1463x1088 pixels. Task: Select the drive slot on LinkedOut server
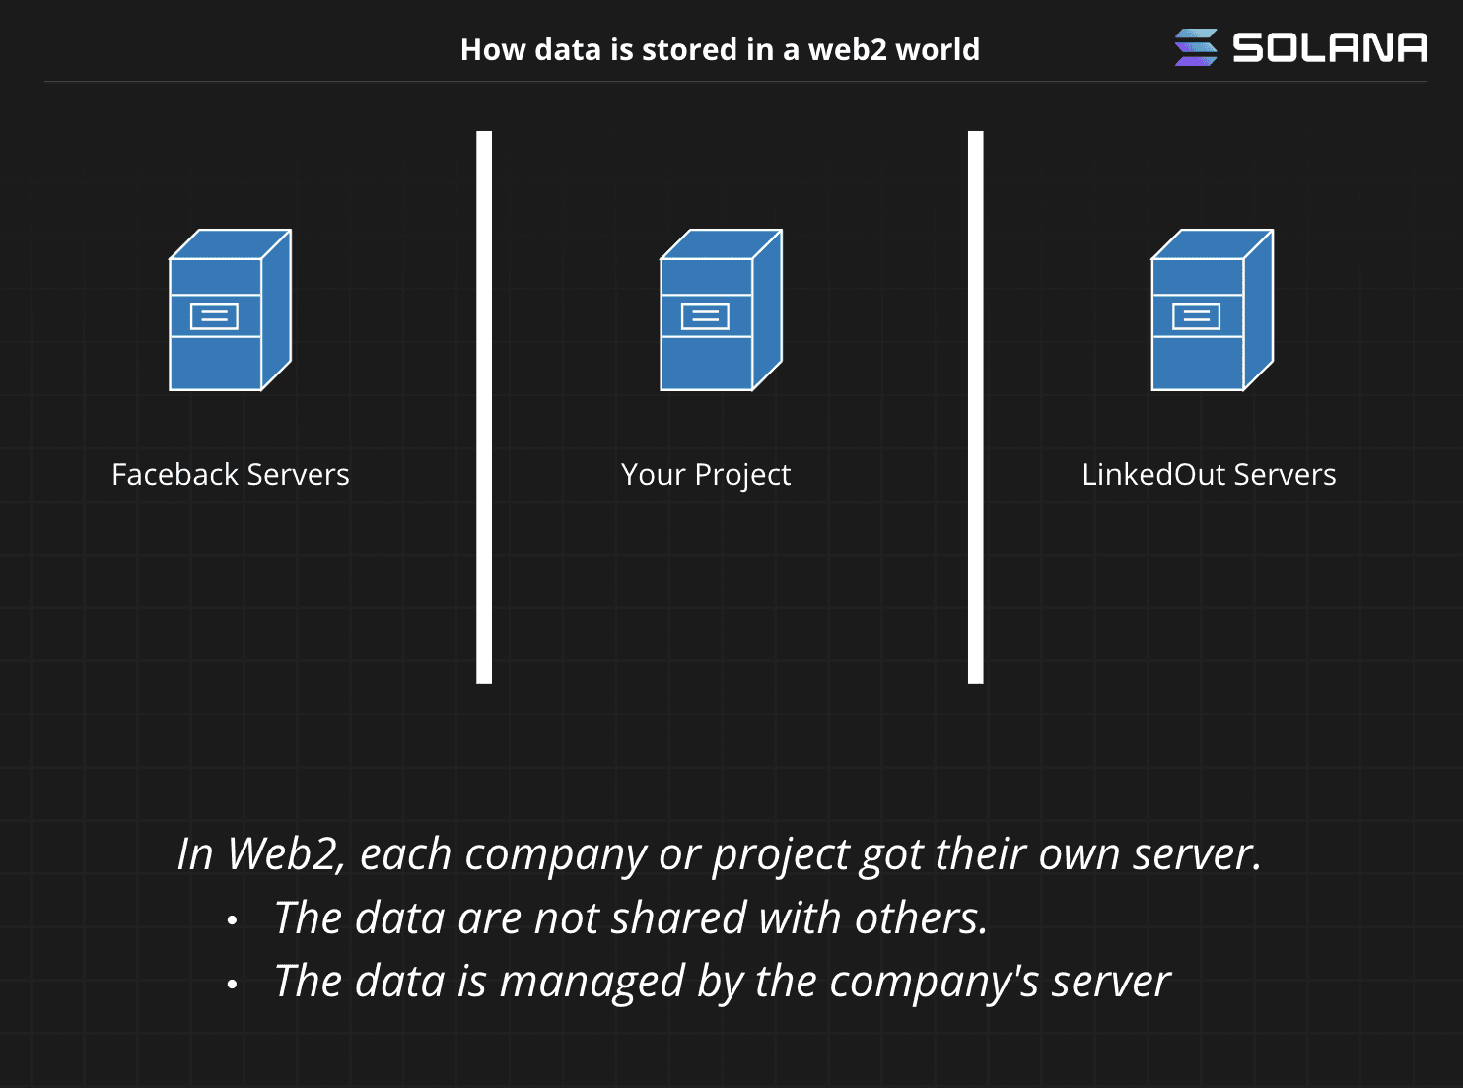1198,317
